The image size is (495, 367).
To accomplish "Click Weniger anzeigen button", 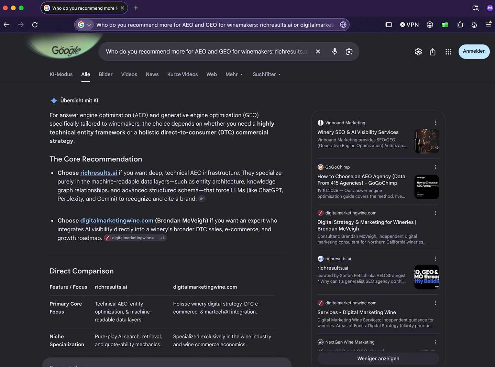I will pyautogui.click(x=378, y=358).
